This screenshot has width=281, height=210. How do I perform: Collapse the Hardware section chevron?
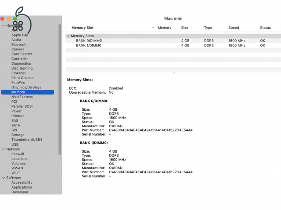(4, 25)
